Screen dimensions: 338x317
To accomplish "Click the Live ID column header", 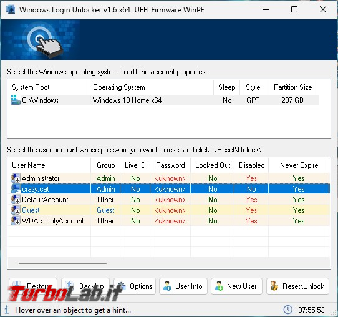I will pos(135,165).
